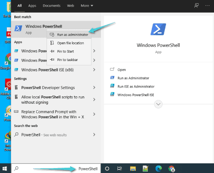Click Windows PowerShell ISE in the details pane

pos(136,95)
